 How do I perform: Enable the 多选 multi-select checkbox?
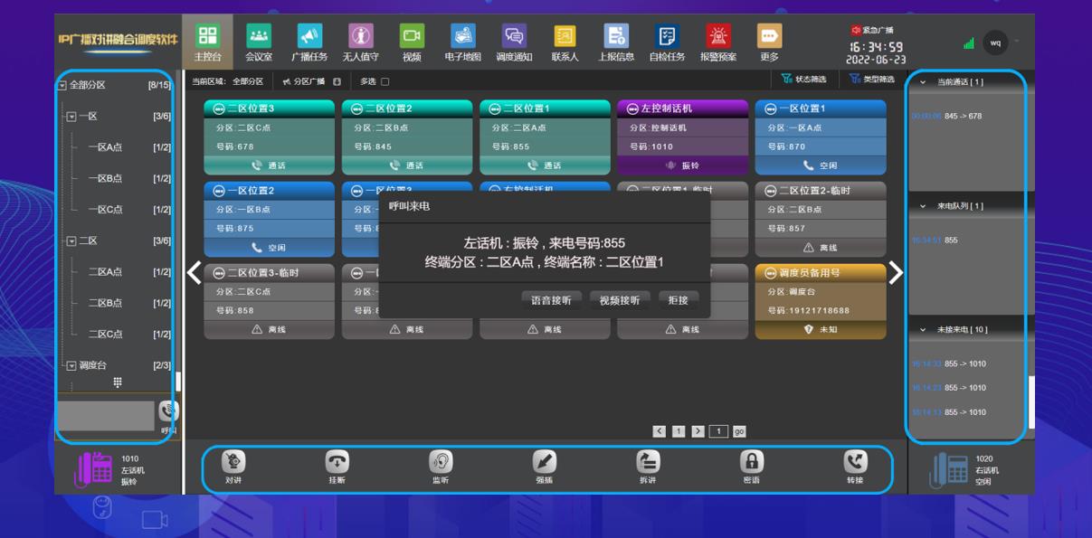click(x=385, y=82)
